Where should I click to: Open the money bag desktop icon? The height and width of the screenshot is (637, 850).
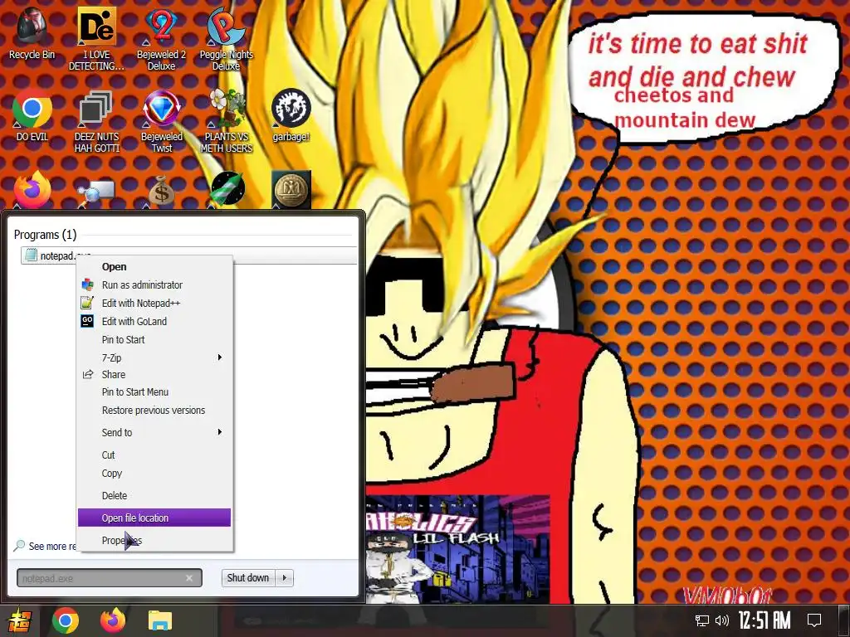[161, 190]
